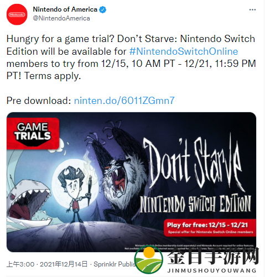Follow the #NintendoSwitchOnline hashtag
The width and height of the screenshot is (265, 277).
pos(184,51)
